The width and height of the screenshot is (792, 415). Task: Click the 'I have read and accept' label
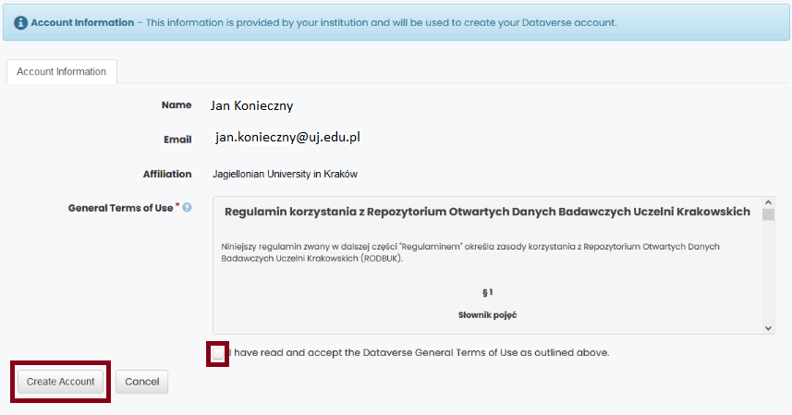[x=419, y=352]
